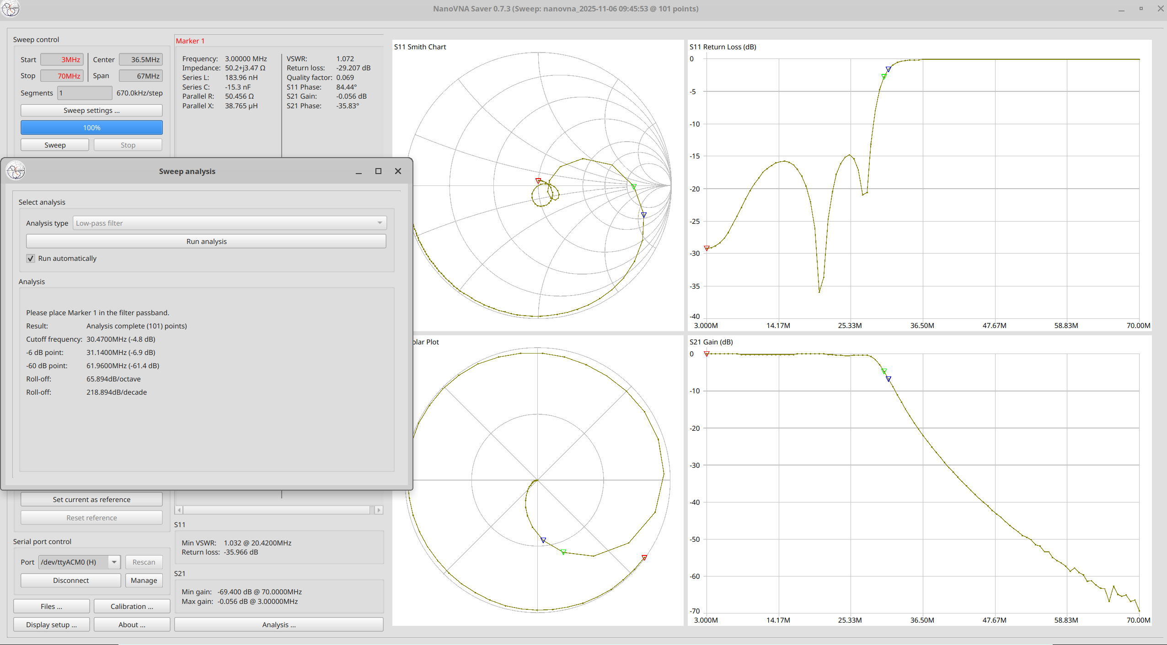Click the NanoVNA Saver app icon in title bar
Viewport: 1167px width, 645px height.
click(10, 8)
